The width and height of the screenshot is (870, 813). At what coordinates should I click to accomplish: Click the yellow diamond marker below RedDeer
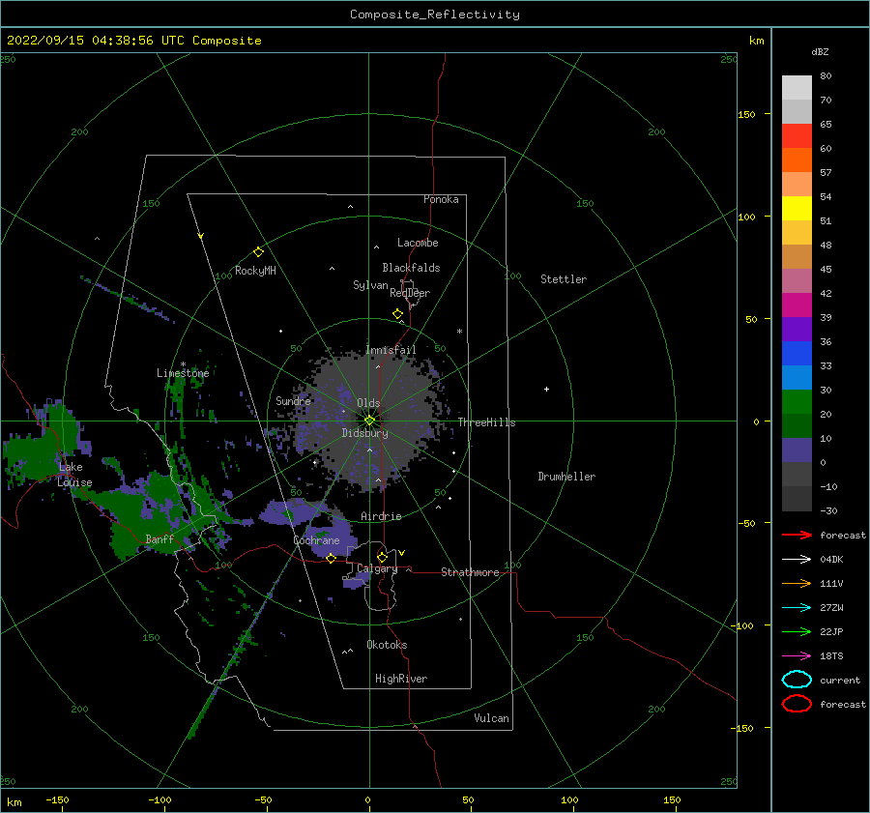397,314
